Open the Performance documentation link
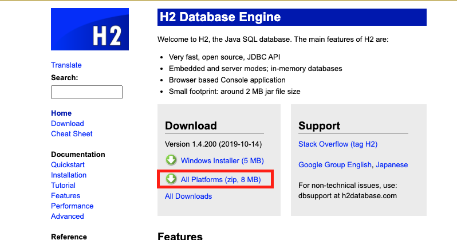Viewport: 457px width, 240px height. 72,206
